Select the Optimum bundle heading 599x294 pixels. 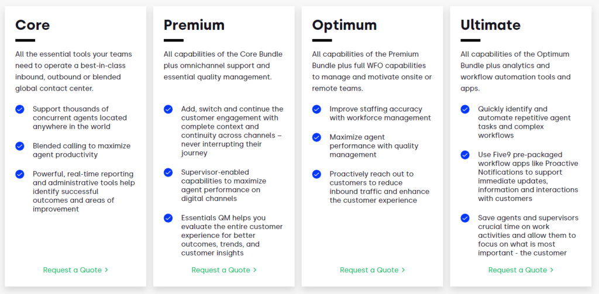pyautogui.click(x=344, y=25)
